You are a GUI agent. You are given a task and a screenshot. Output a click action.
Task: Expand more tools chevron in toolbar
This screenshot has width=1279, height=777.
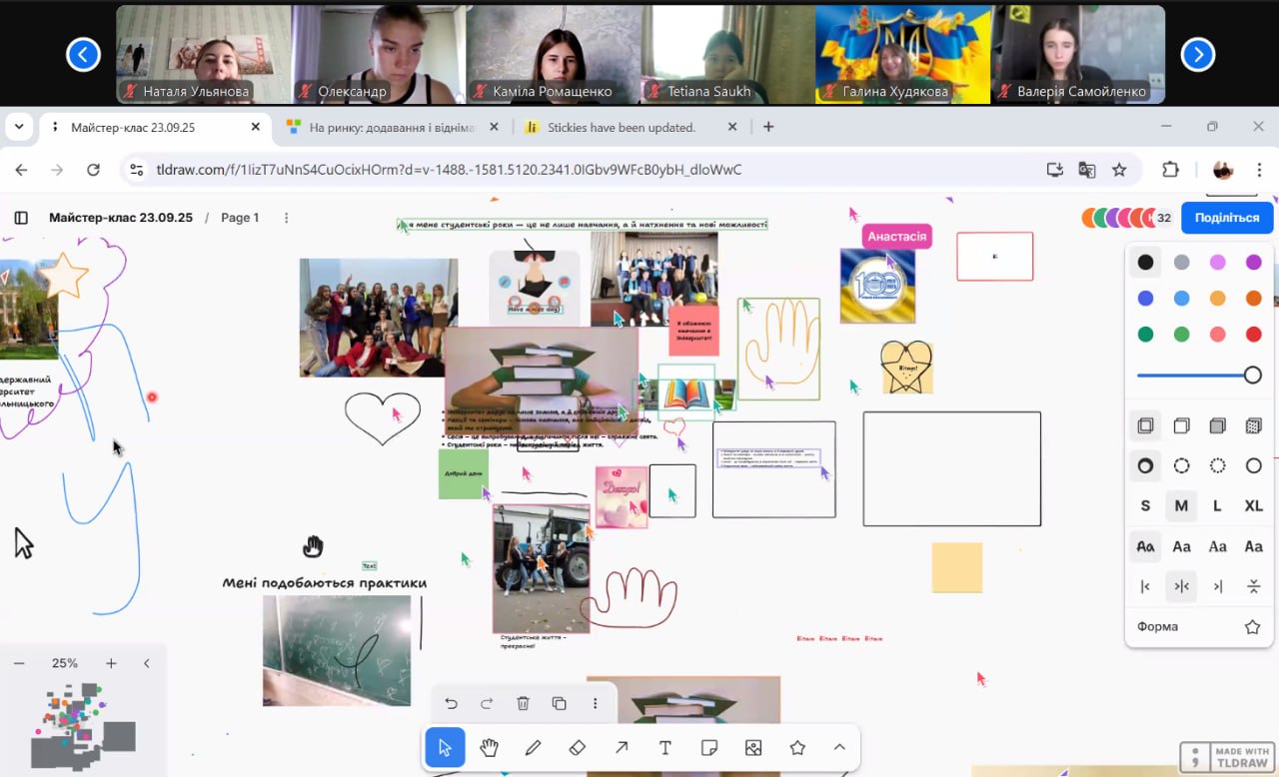coord(839,748)
